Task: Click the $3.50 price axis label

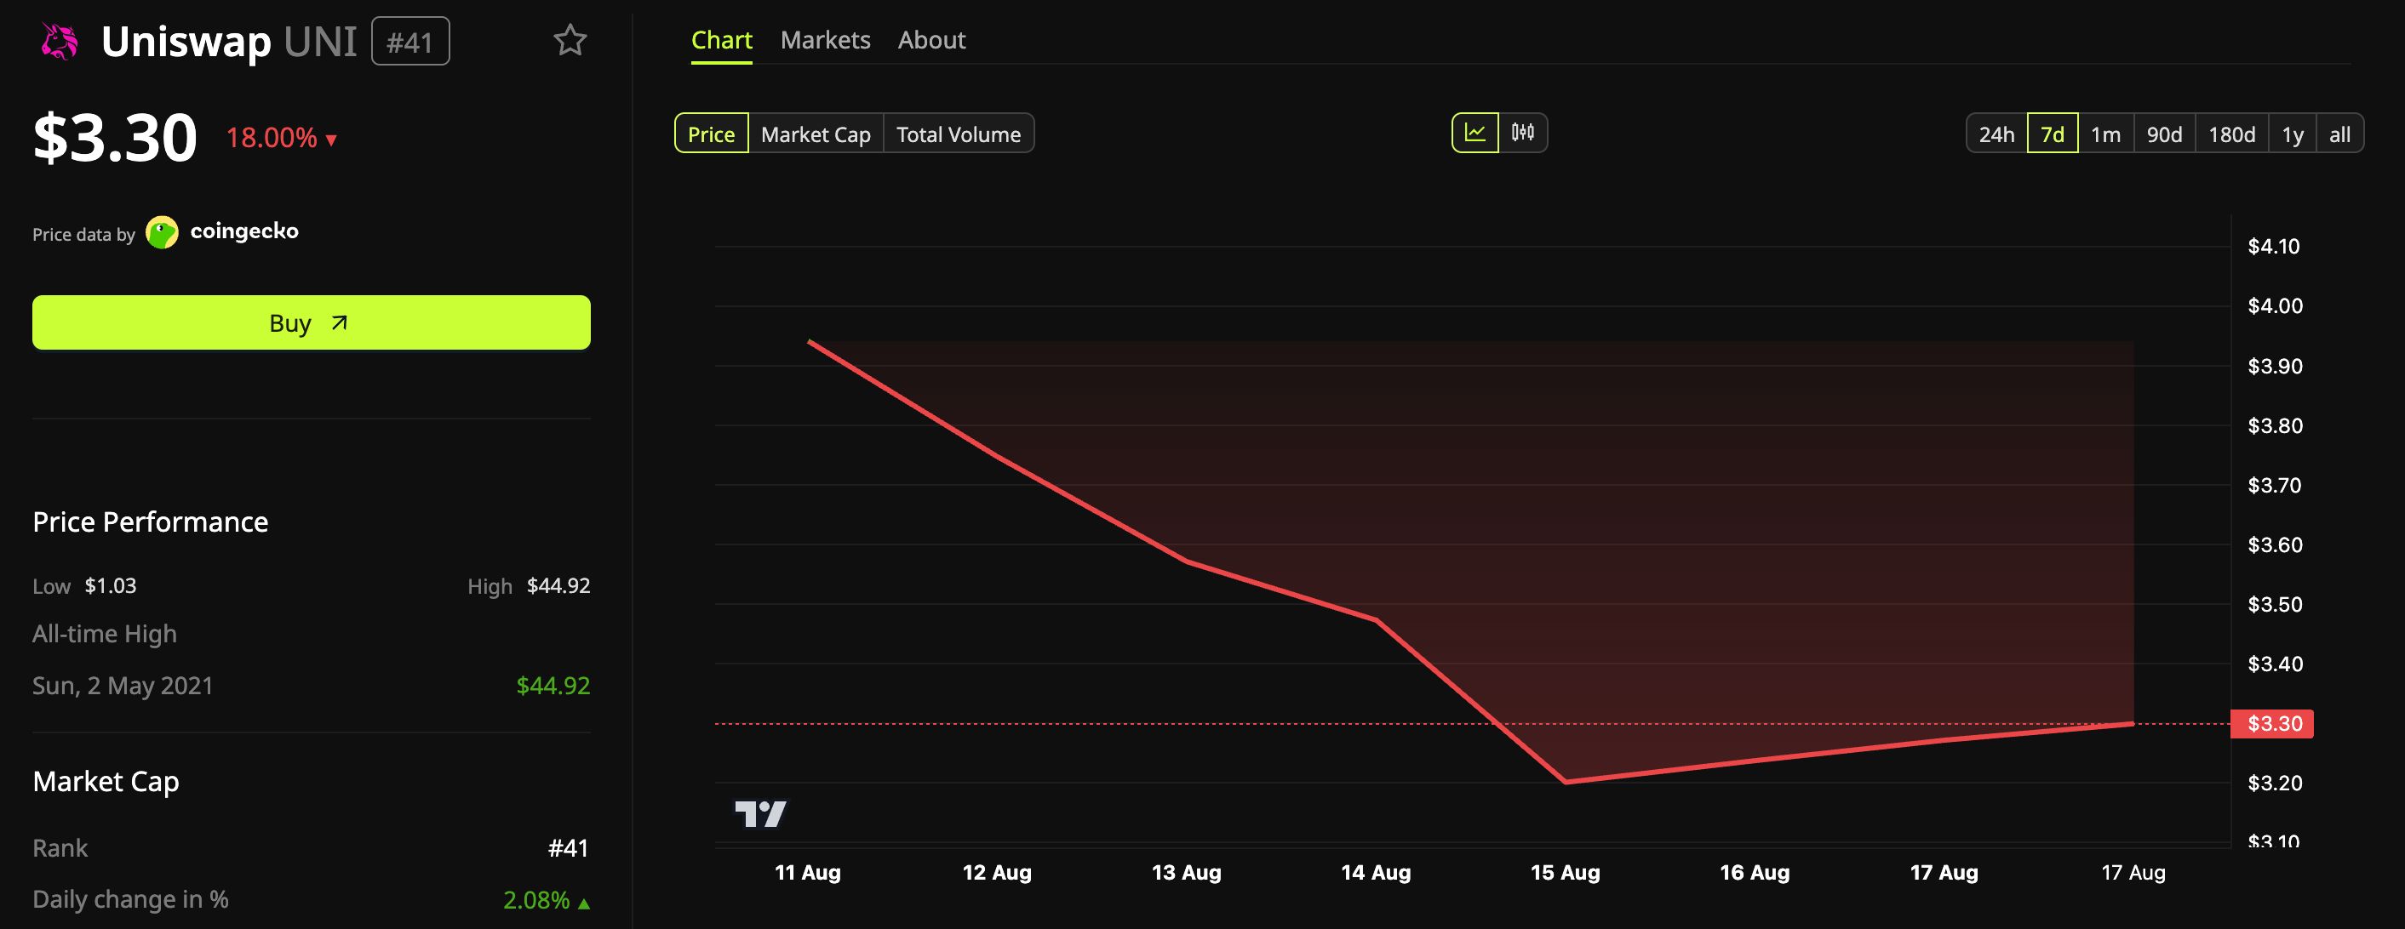Action: pos(2274,604)
